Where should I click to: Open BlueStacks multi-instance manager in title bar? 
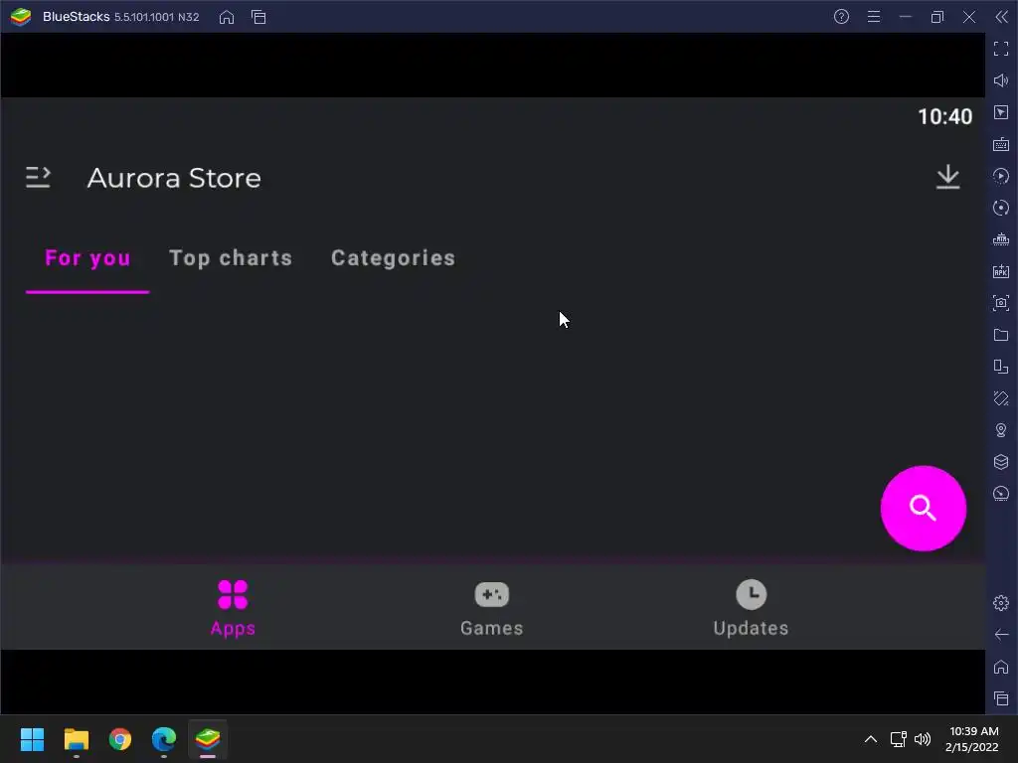258,17
